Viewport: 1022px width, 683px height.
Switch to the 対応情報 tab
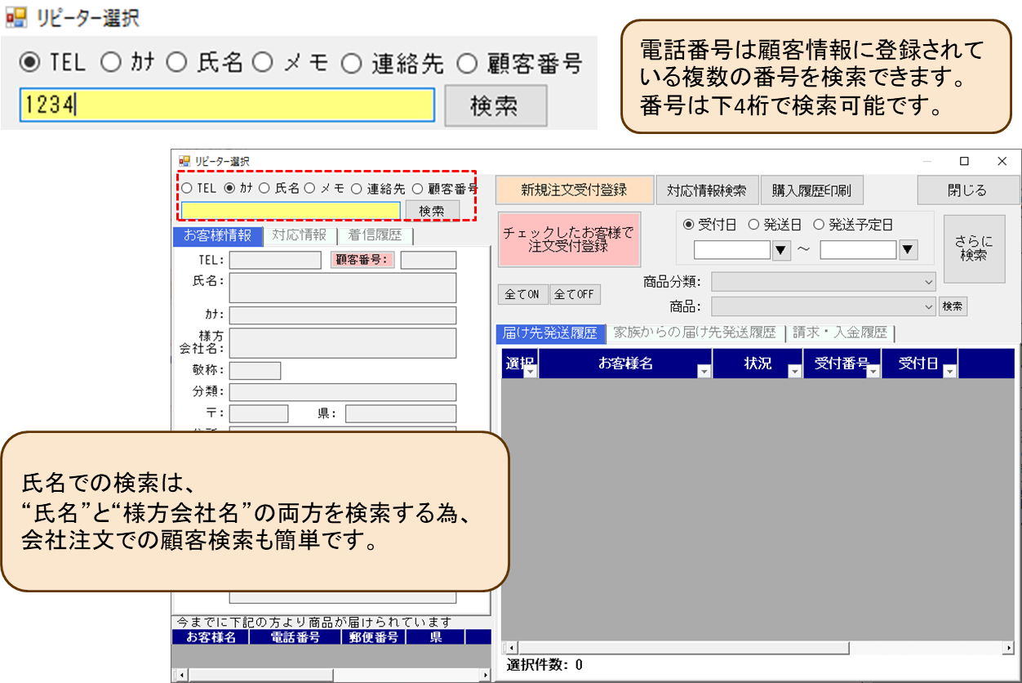[x=299, y=235]
